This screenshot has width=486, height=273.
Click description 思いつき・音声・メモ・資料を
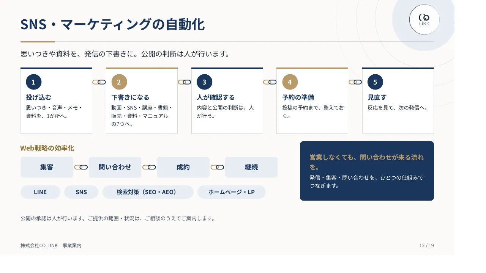pyautogui.click(x=54, y=112)
